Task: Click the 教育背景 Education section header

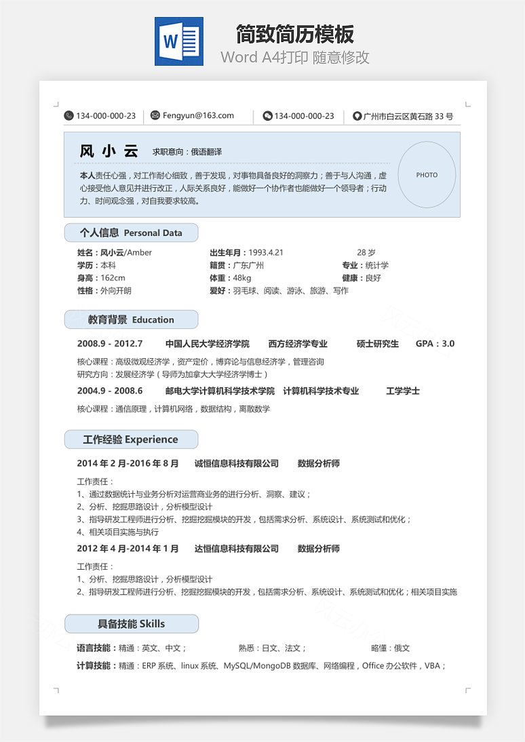Action: point(131,319)
